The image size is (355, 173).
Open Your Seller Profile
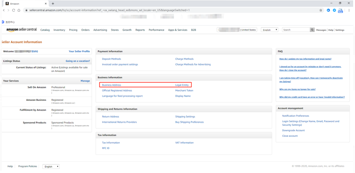pyautogui.click(x=79, y=51)
